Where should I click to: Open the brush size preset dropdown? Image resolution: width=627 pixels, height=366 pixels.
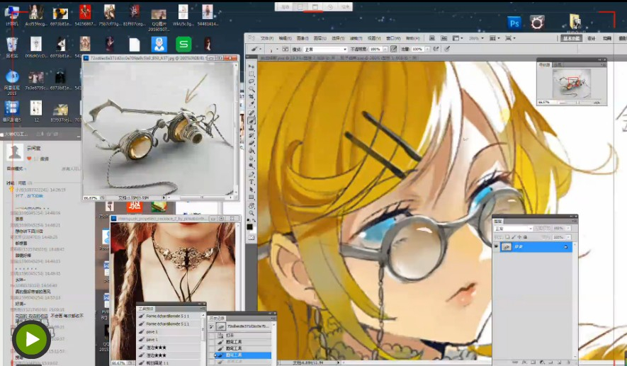pyautogui.click(x=278, y=49)
